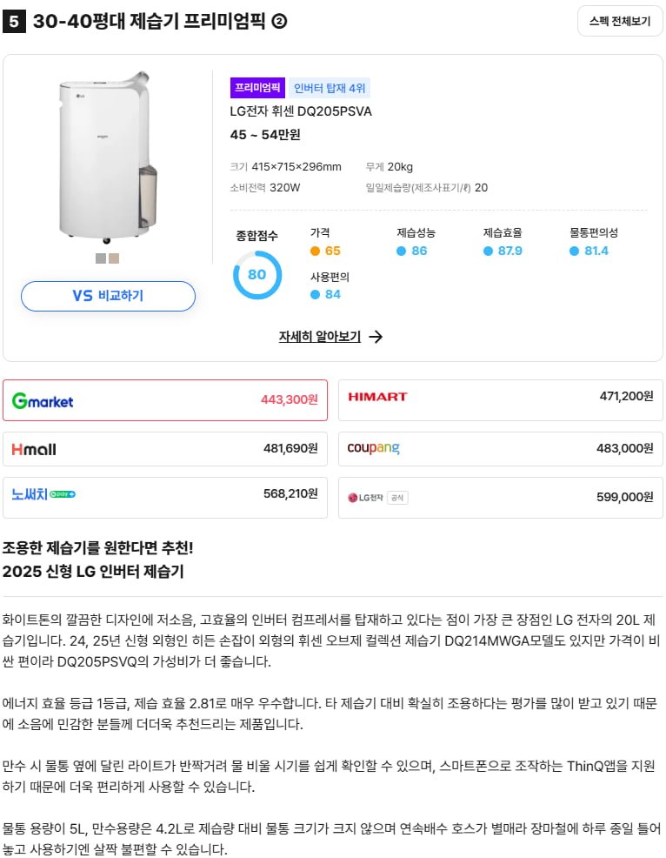Open 스펙 전체보기 full specs
The height and width of the screenshot is (858, 666).
pyautogui.click(x=619, y=22)
